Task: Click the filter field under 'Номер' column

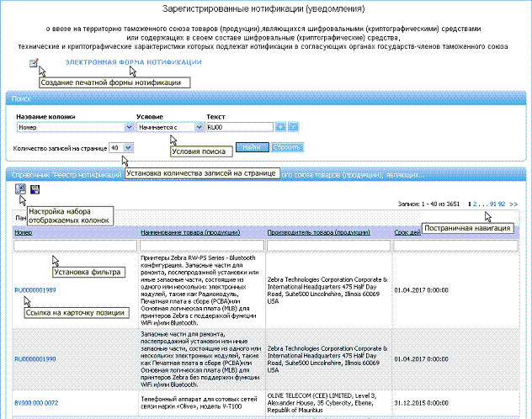Action: coord(75,246)
